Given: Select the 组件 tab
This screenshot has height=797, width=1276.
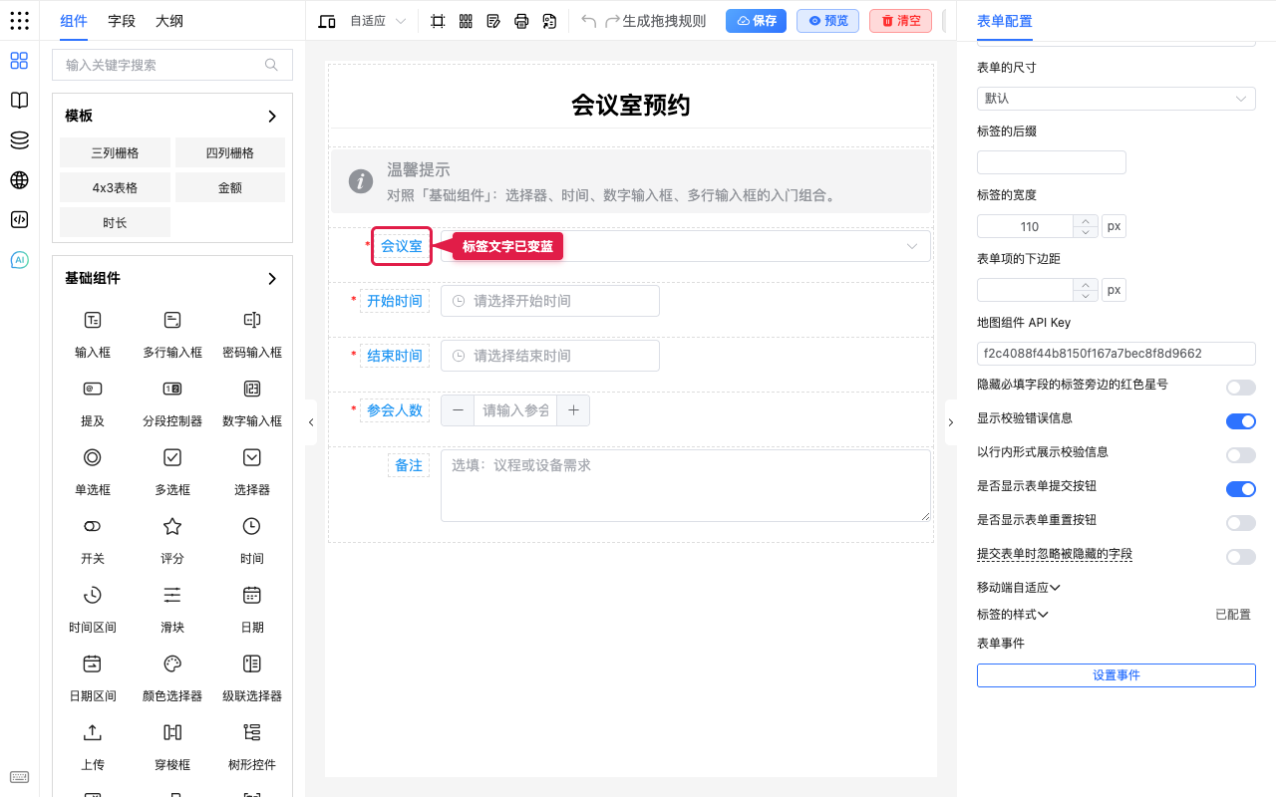Looking at the screenshot, I should tap(74, 21).
